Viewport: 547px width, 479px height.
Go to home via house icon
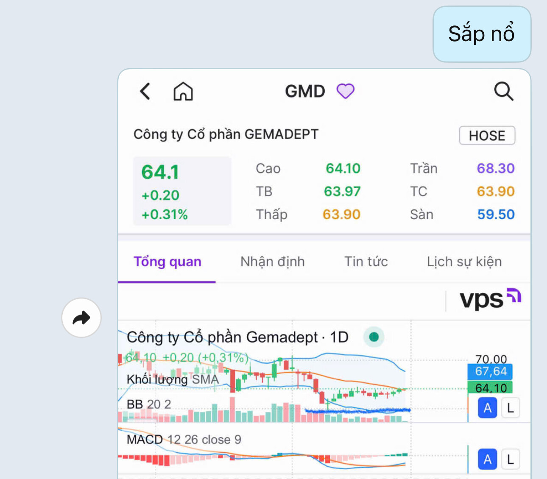point(183,91)
